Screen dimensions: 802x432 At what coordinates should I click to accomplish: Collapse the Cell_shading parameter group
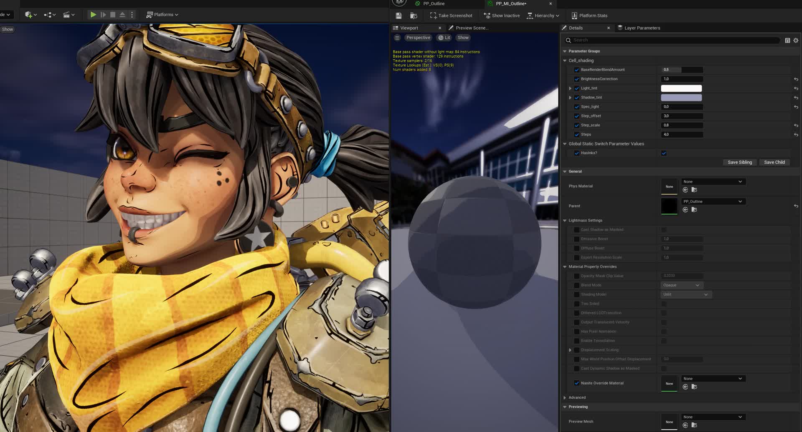click(x=565, y=60)
